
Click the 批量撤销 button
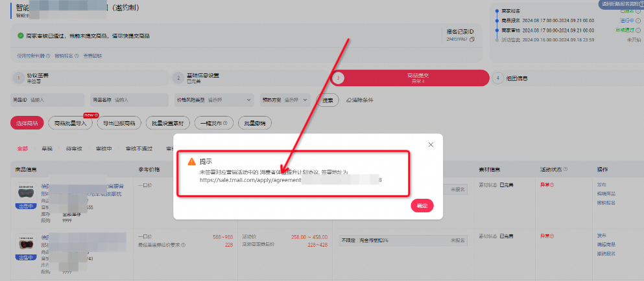255,123
